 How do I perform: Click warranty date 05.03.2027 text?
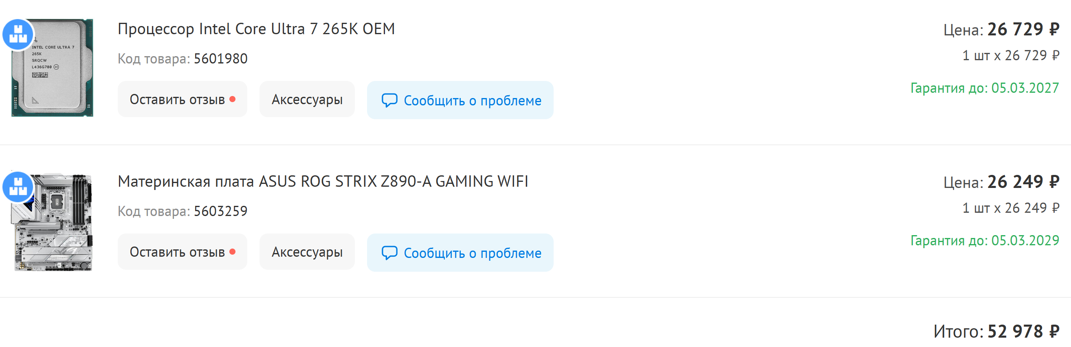tap(1025, 88)
